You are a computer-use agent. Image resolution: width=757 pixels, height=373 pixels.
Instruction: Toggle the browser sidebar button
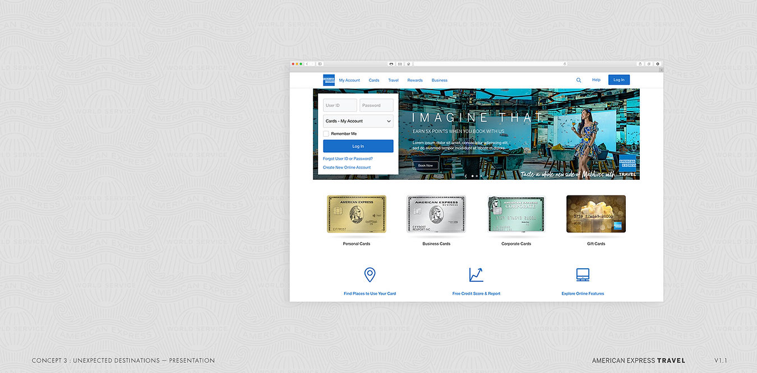click(320, 64)
